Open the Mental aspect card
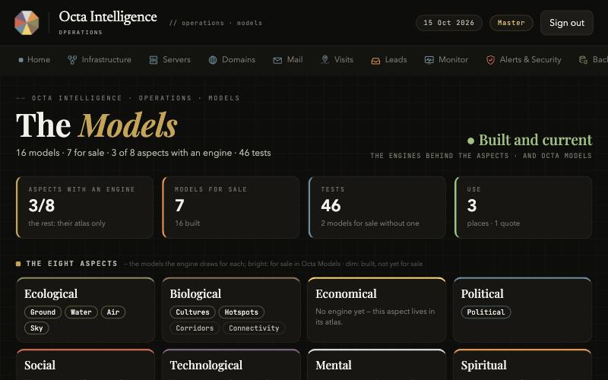 click(x=376, y=365)
